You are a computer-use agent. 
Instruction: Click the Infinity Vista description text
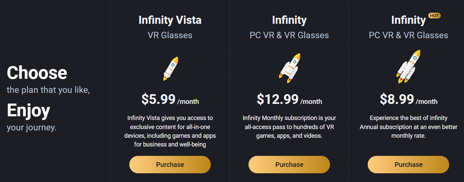point(170,131)
